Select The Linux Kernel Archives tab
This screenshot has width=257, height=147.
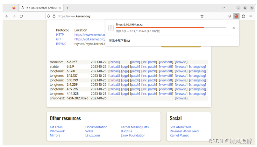pos(41,8)
